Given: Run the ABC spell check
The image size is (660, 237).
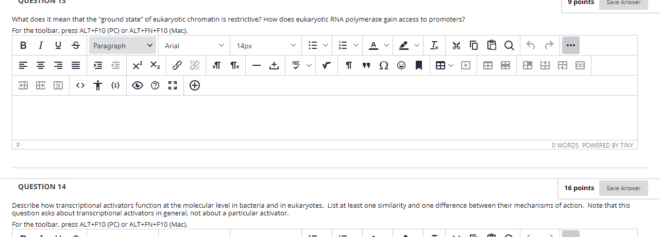Looking at the screenshot, I should (296, 65).
